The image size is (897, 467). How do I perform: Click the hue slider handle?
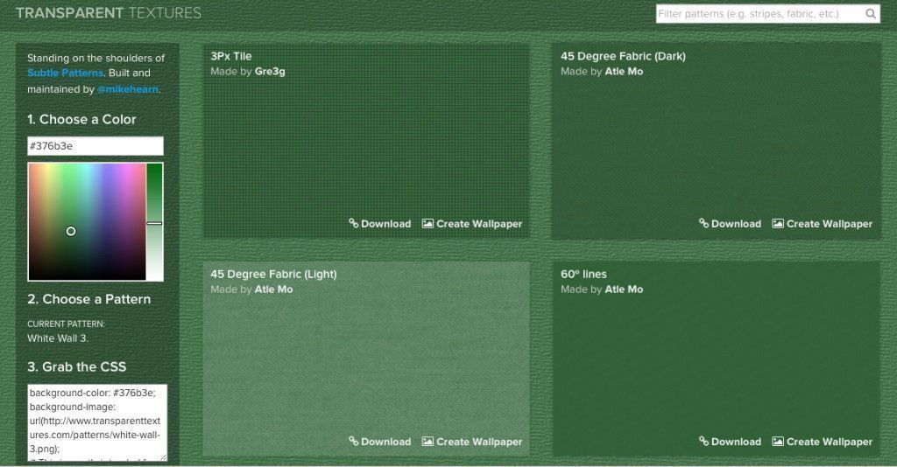[x=154, y=223]
